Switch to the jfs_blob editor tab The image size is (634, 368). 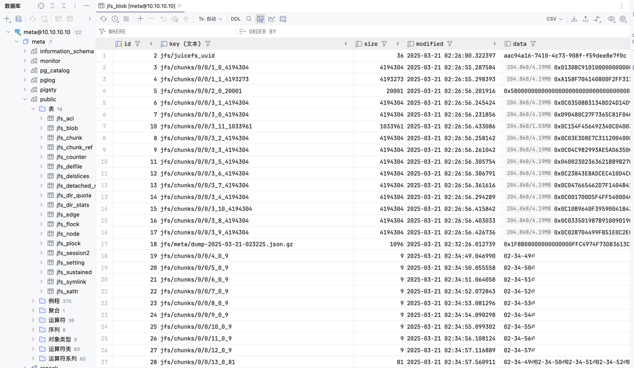[x=141, y=6]
